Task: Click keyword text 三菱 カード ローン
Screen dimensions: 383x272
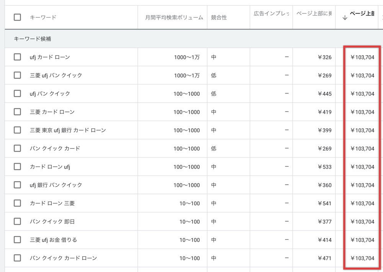Action: 52,112
